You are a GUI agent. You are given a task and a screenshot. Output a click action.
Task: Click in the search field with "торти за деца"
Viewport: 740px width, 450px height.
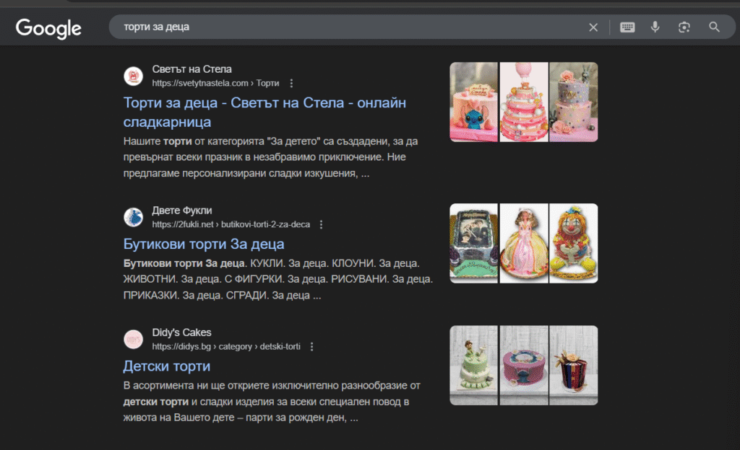(347, 27)
